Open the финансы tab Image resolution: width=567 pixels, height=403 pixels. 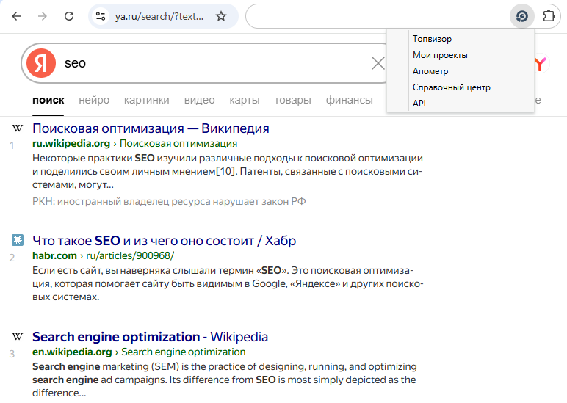[x=350, y=100]
